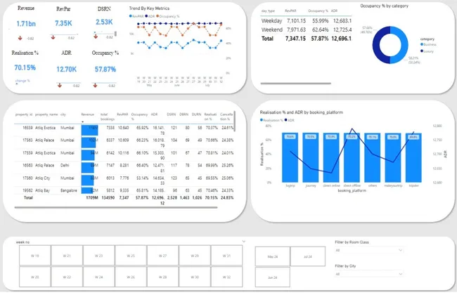Image resolution: width=457 pixels, height=295 pixels.
Task: Open the Filter by City dropdown
Action: point(369,274)
